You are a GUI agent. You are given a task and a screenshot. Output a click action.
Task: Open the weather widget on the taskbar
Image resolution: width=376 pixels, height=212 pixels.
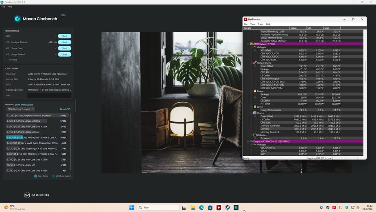[x=14, y=207]
